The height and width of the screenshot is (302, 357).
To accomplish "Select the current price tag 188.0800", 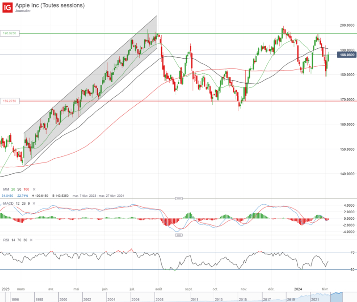I will pyautogui.click(x=345, y=55).
